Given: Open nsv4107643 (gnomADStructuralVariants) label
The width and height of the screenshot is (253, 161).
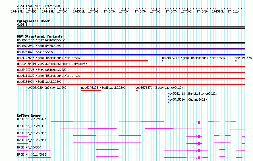Looking at the screenshot, I should pyautogui.click(x=49, y=58).
